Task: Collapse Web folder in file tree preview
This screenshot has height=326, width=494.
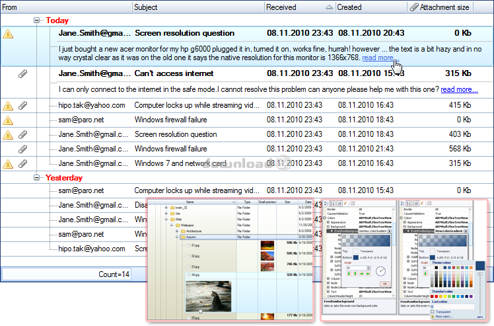Action: pyautogui.click(x=166, y=220)
